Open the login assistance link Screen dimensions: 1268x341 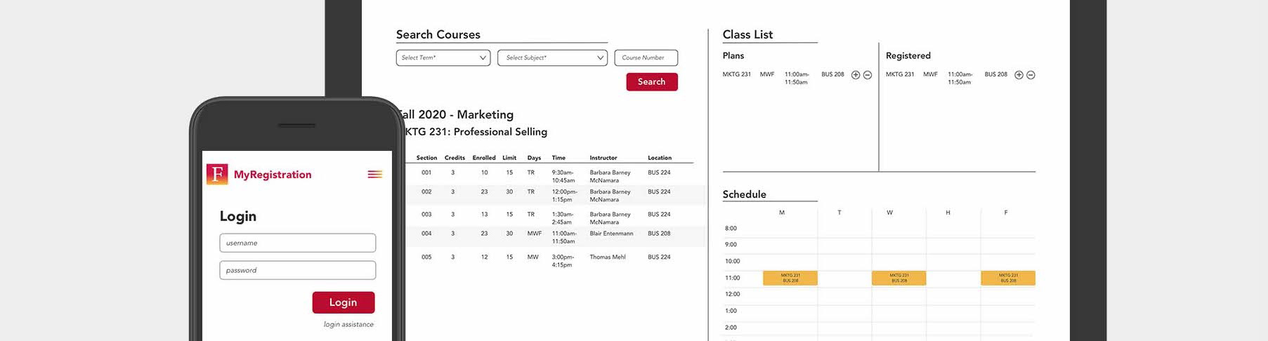click(x=348, y=324)
